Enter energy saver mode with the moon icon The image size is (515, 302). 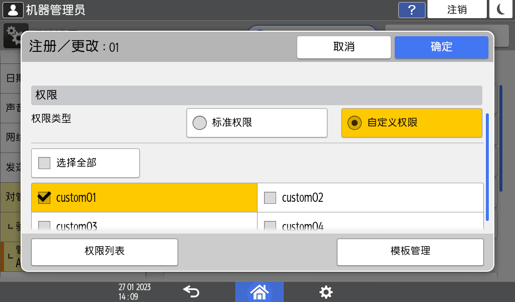(x=500, y=9)
